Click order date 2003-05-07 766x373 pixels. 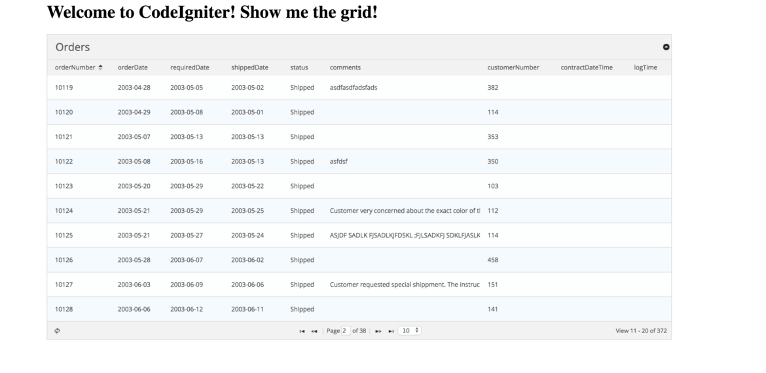coord(134,137)
